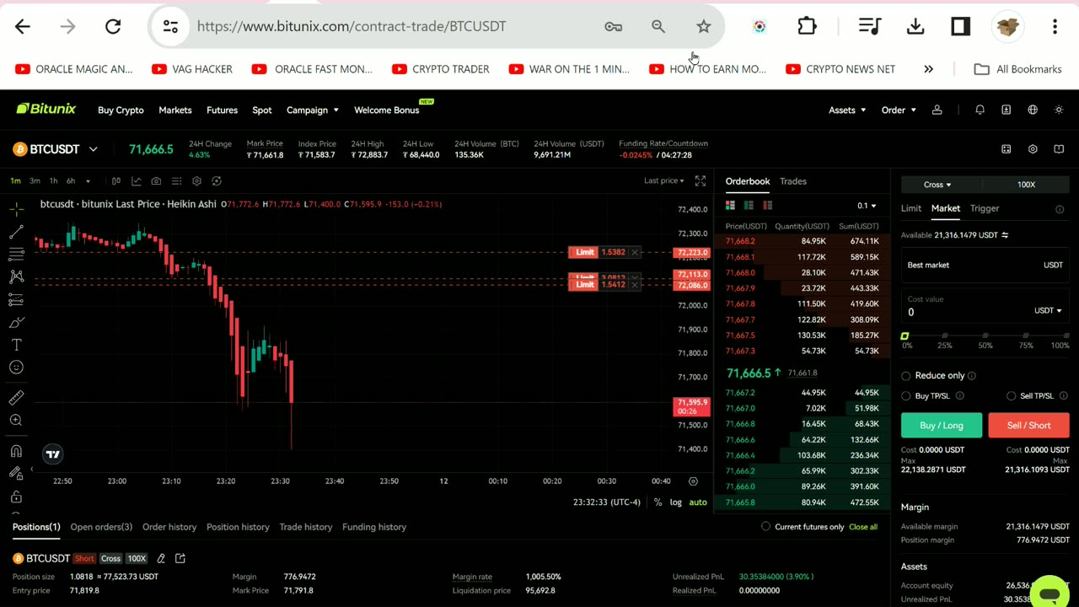Select the ruler measure tool
This screenshot has height=607, width=1079.
16,397
